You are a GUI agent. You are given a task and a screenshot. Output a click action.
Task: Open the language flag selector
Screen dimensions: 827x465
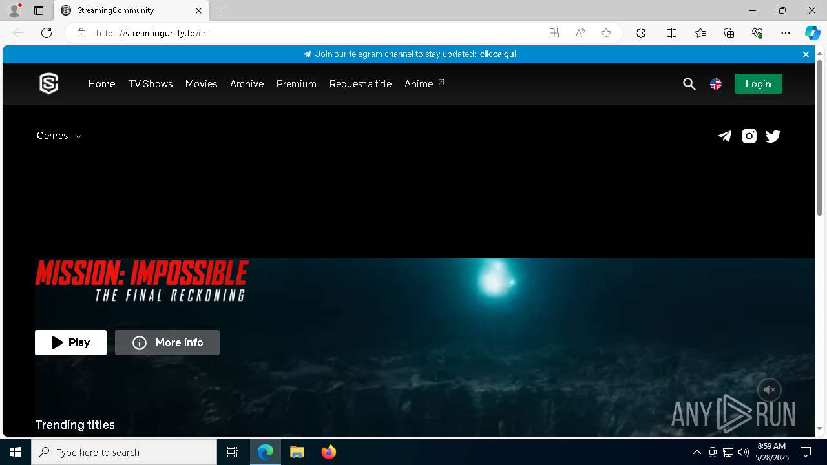(x=716, y=84)
